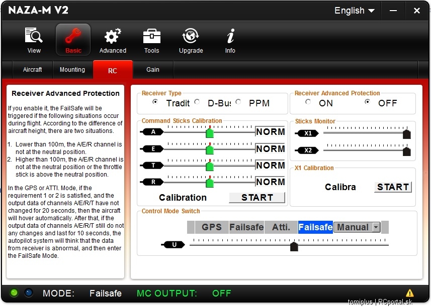The image size is (431, 307).
Task: Click the green status LED indicator
Action: 14,293
